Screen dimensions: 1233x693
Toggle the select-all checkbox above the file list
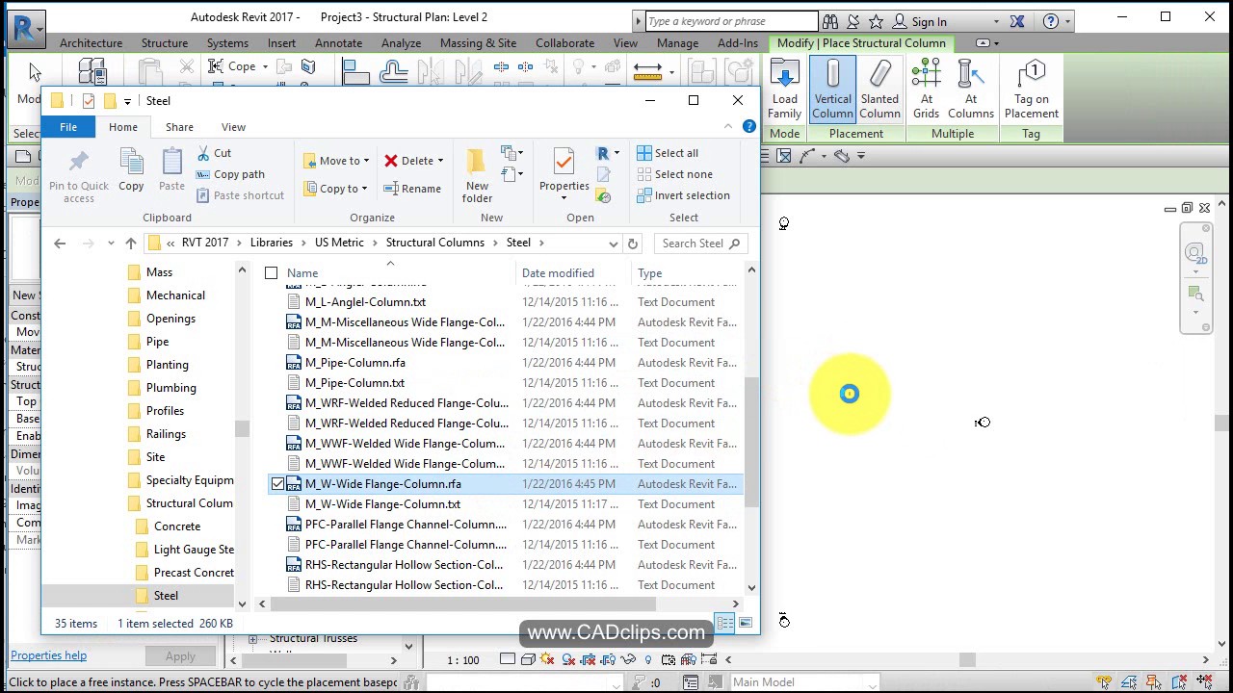click(271, 272)
